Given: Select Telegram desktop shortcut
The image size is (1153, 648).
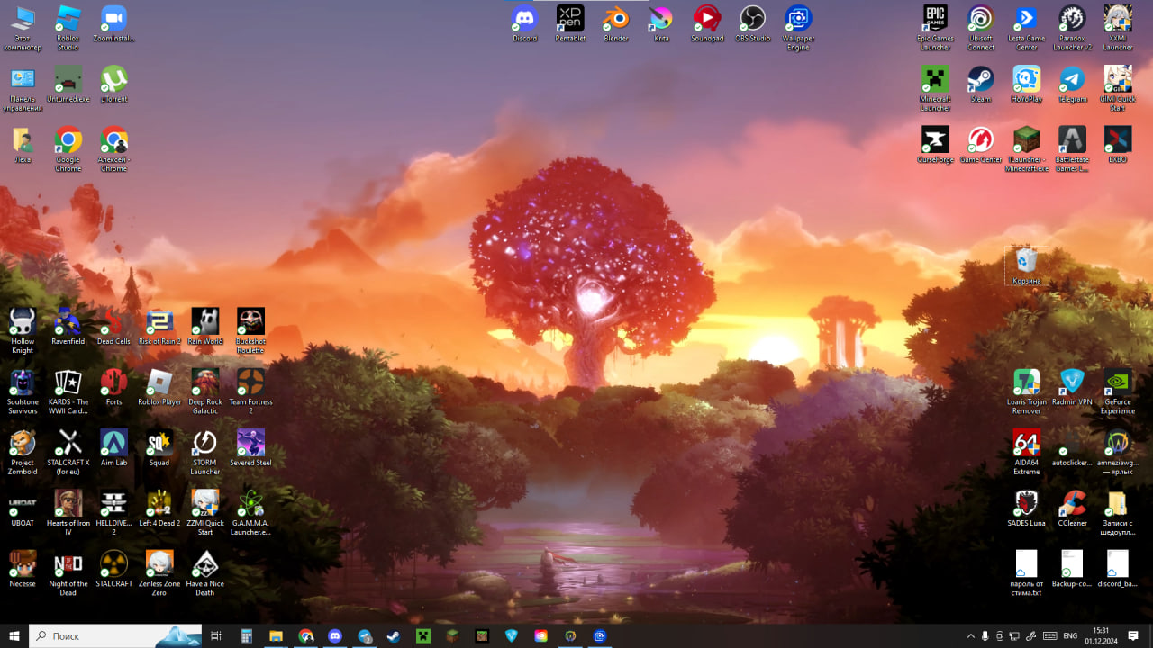Looking at the screenshot, I should tap(1072, 85).
